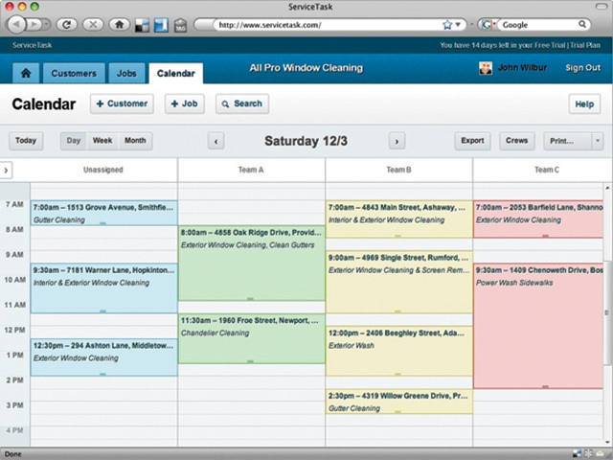The image size is (613, 460).
Task: Expand the collapsed sidebar panel arrow
Action: (6, 170)
